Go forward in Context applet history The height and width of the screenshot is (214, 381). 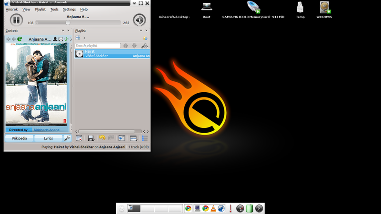point(14,39)
